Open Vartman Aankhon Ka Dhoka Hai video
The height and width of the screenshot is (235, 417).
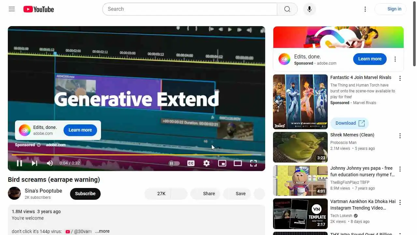click(363, 205)
